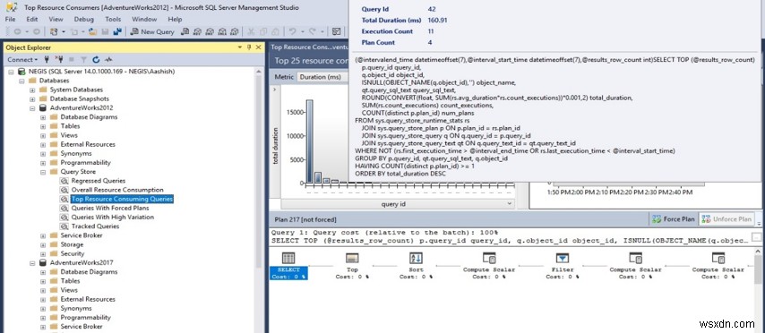Viewport: 765px width, 333px height.
Task: Click the 'Plan 217 [not forced]' label
Action: [x=305, y=219]
